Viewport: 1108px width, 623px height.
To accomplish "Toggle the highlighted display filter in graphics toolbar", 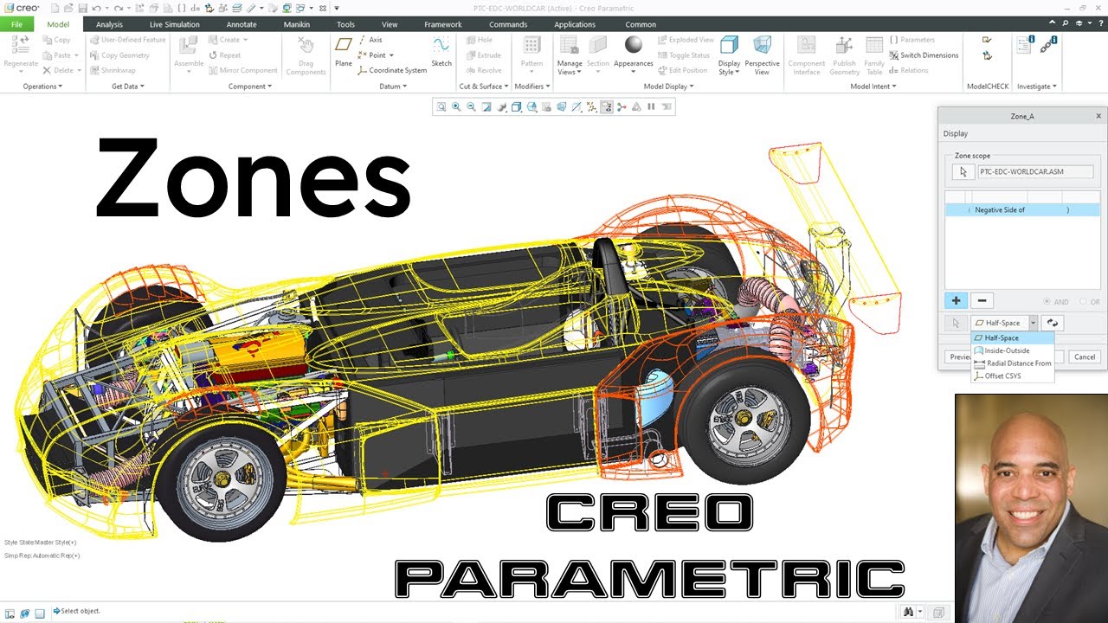I will tap(606, 107).
